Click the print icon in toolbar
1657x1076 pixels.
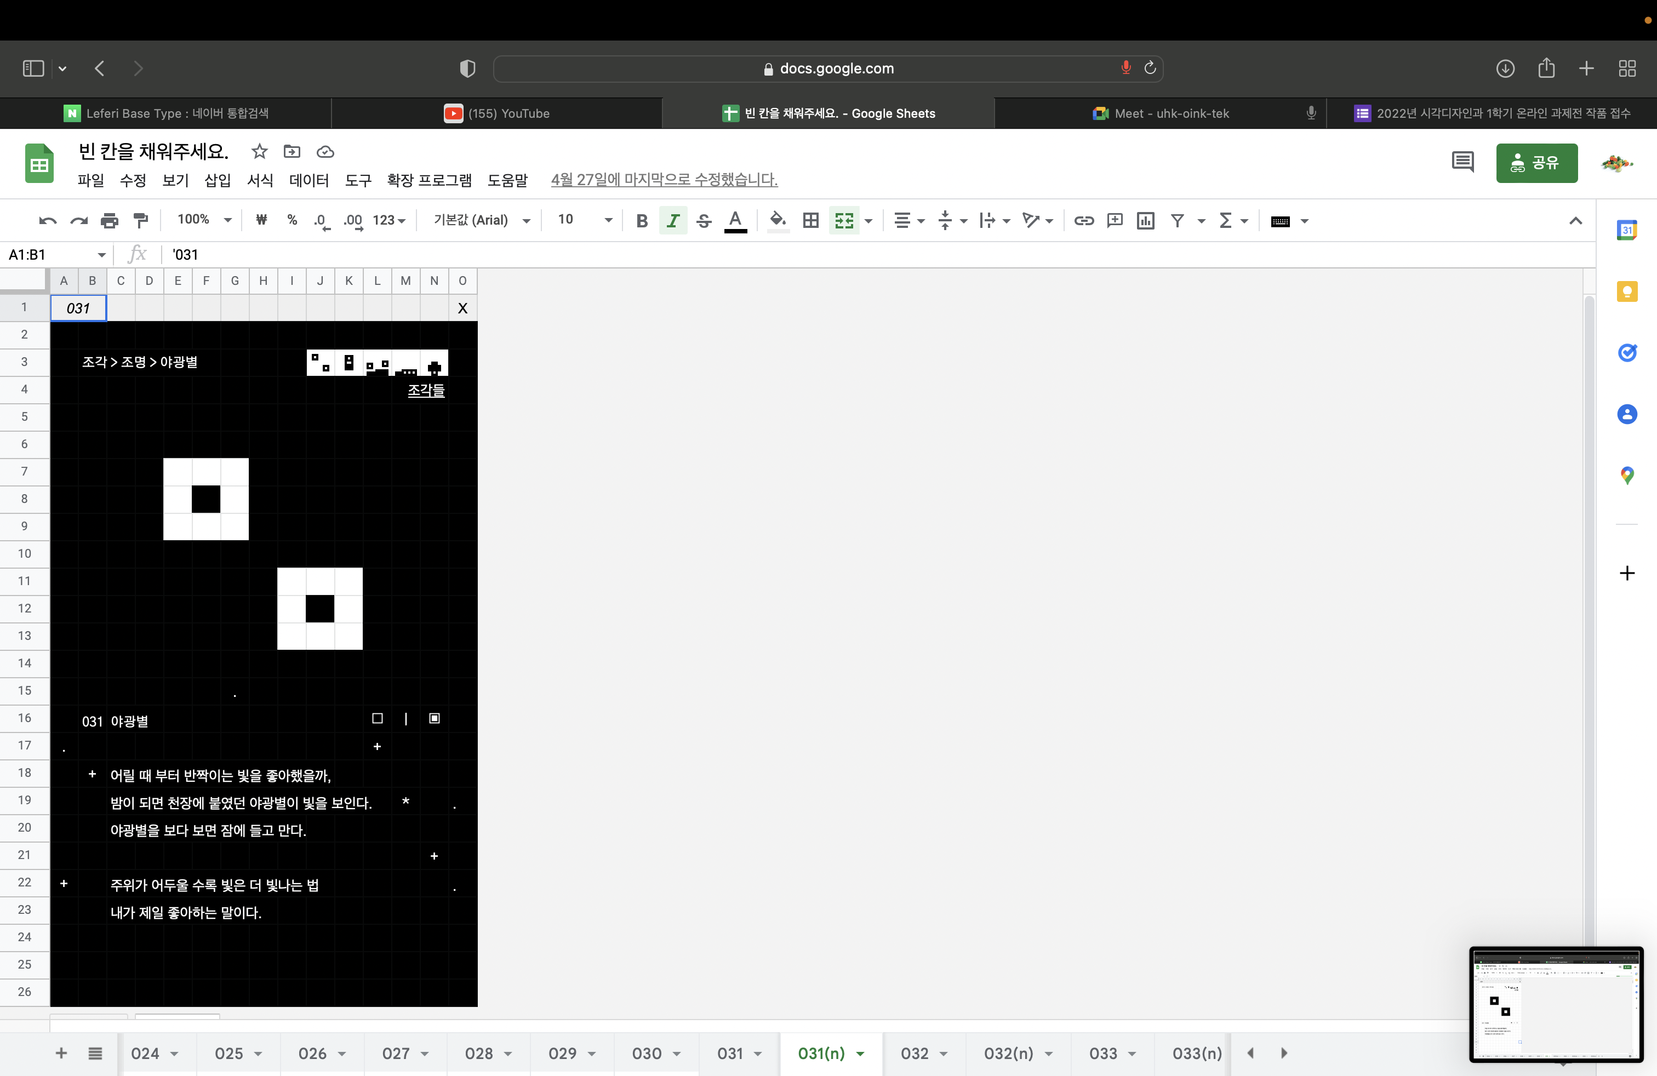pyautogui.click(x=109, y=221)
